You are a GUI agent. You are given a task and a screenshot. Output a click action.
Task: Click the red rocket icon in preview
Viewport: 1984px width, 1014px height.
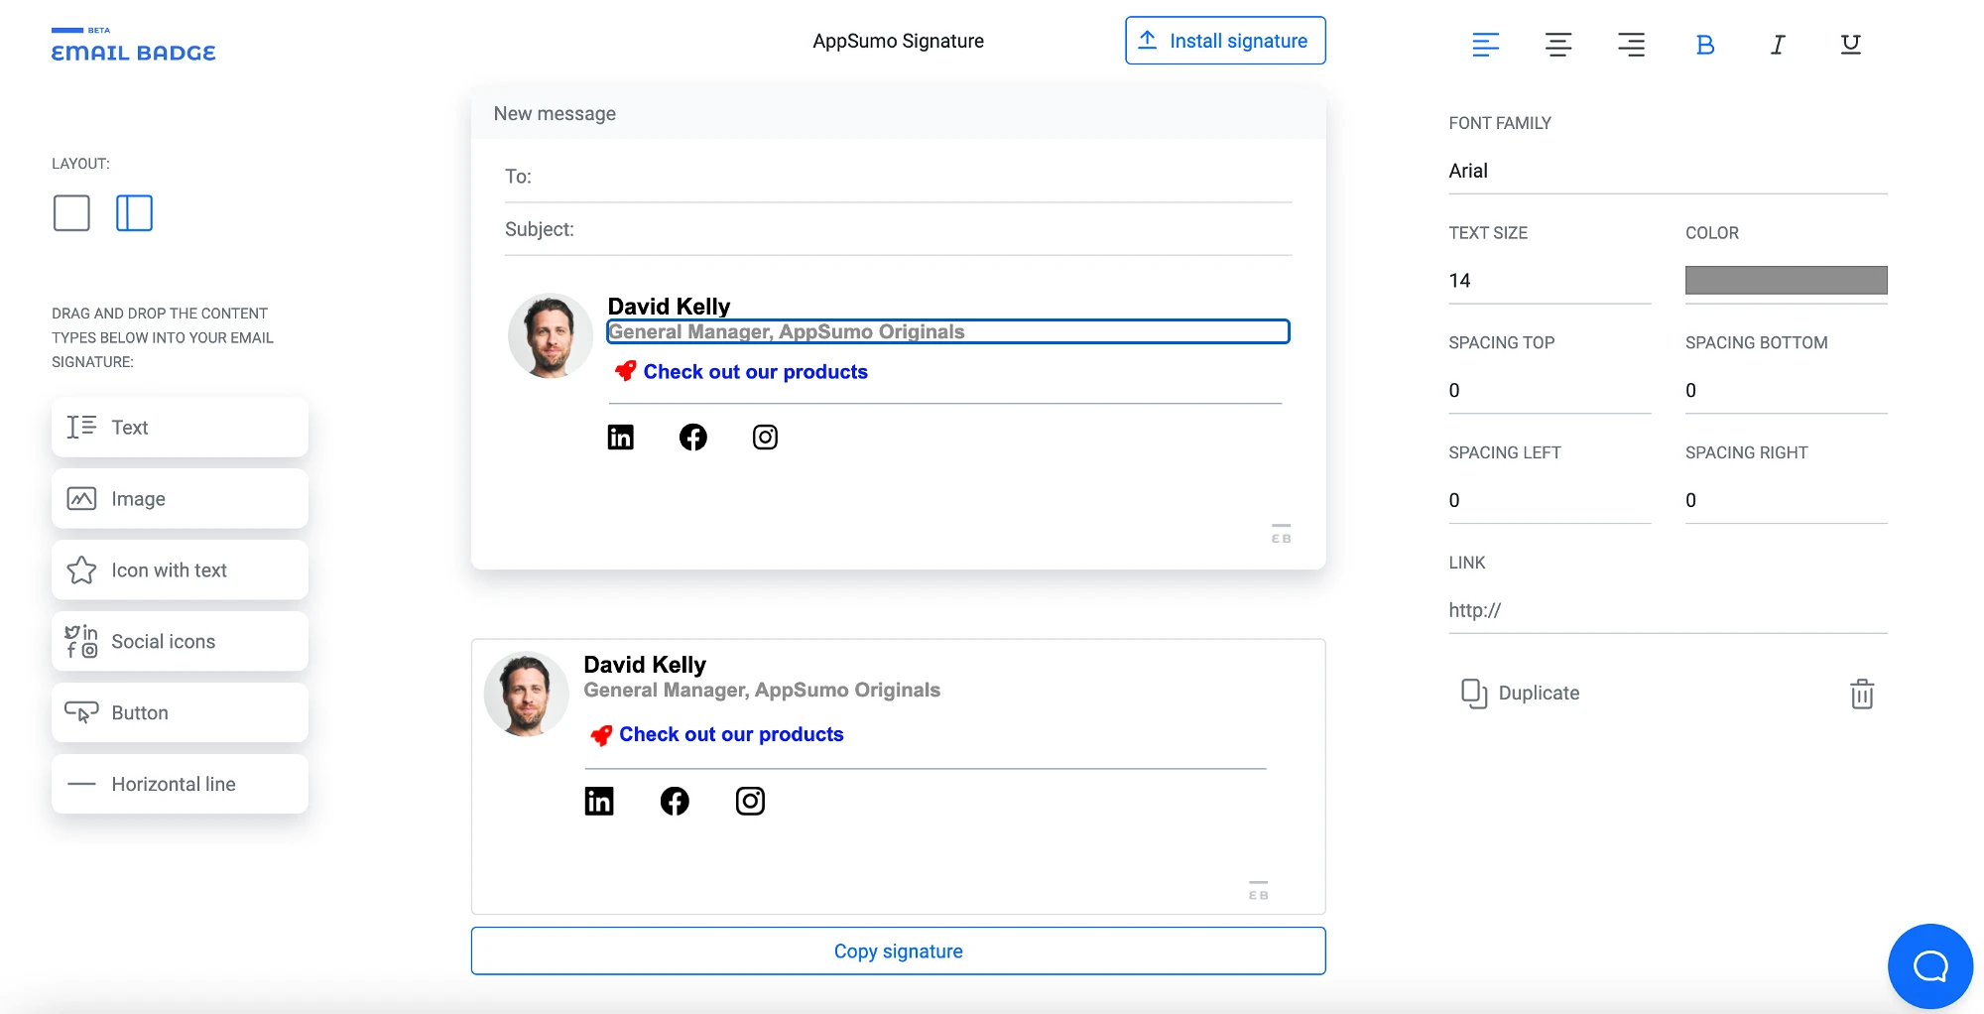[x=601, y=735]
